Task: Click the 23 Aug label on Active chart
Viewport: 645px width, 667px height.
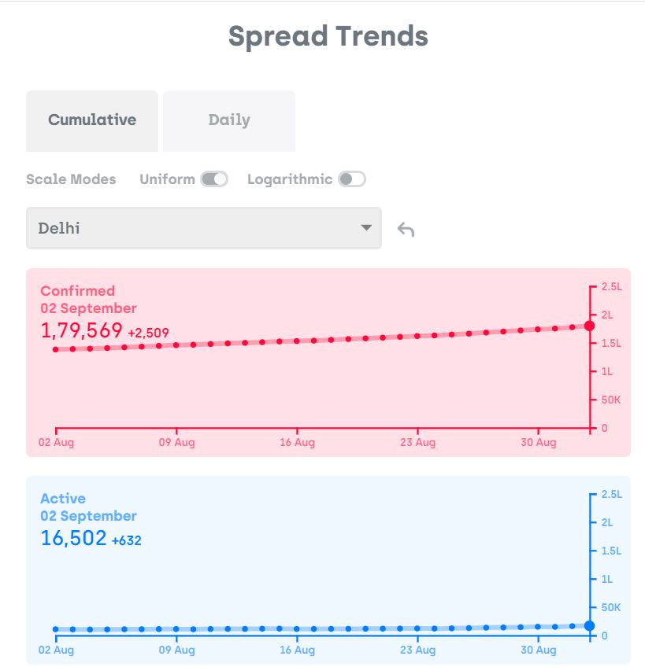Action: click(417, 650)
